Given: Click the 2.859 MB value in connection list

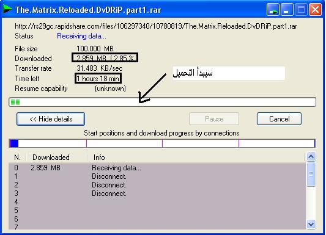Looking at the screenshot, I should click(x=45, y=168).
